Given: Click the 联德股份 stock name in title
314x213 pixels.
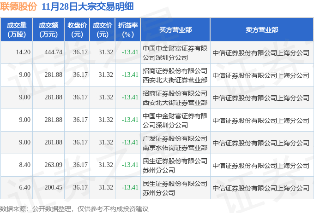Looking at the screenshot, I should pos(18,6).
